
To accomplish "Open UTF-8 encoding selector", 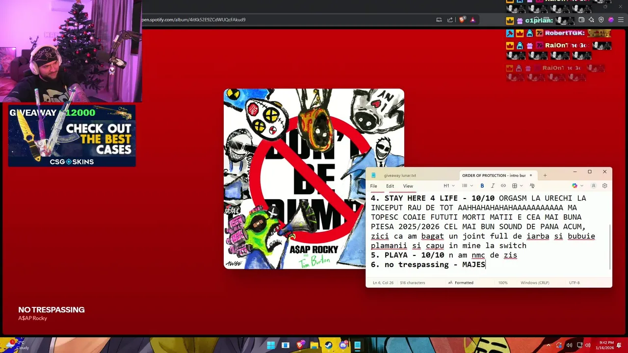I will 574,283.
